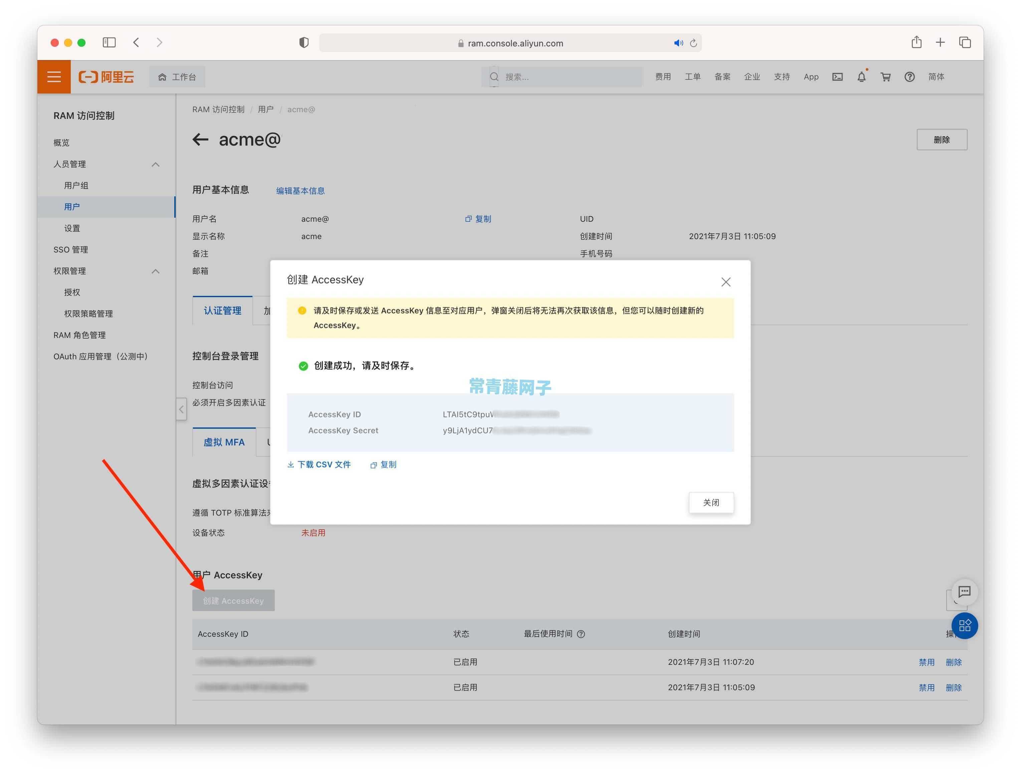This screenshot has height=774, width=1021.
Task: Click the Safari address bar
Action: (x=510, y=43)
